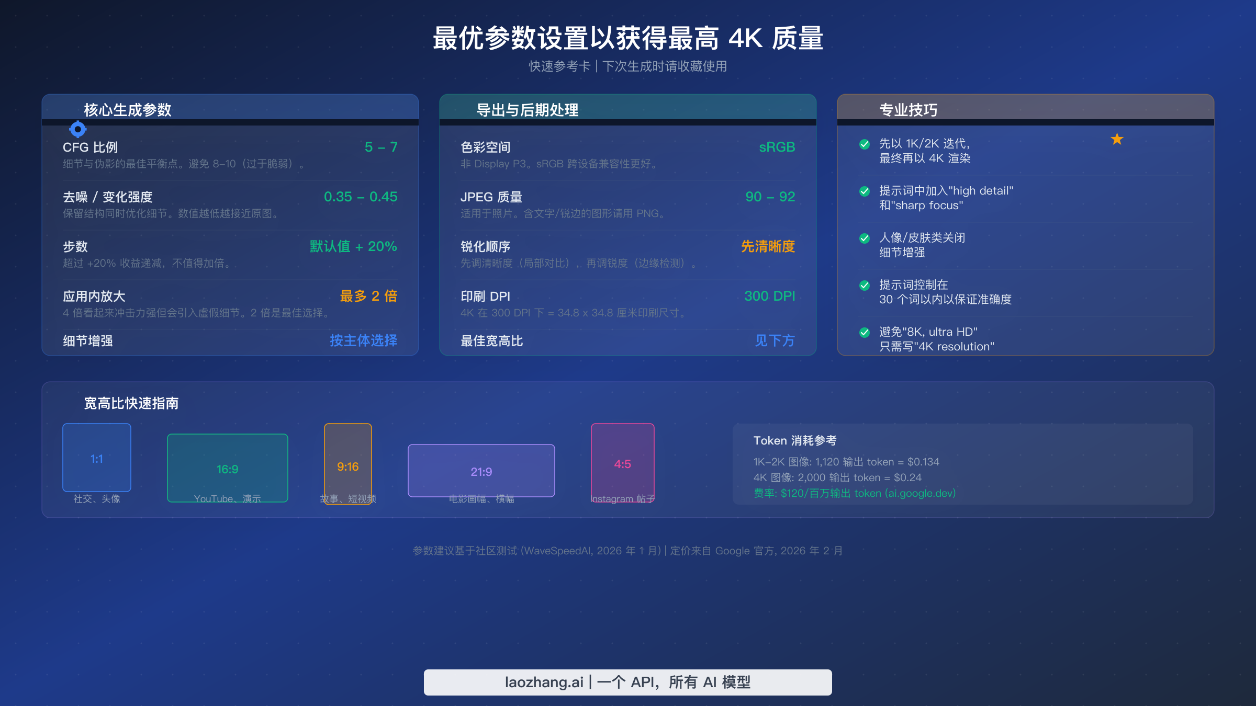Click the 先清晰度 sharpening order value
The image size is (1256, 706).
click(x=767, y=246)
